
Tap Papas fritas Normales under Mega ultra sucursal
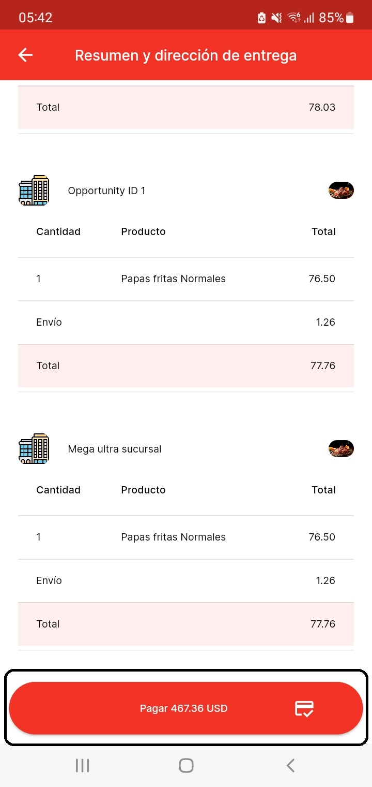173,537
